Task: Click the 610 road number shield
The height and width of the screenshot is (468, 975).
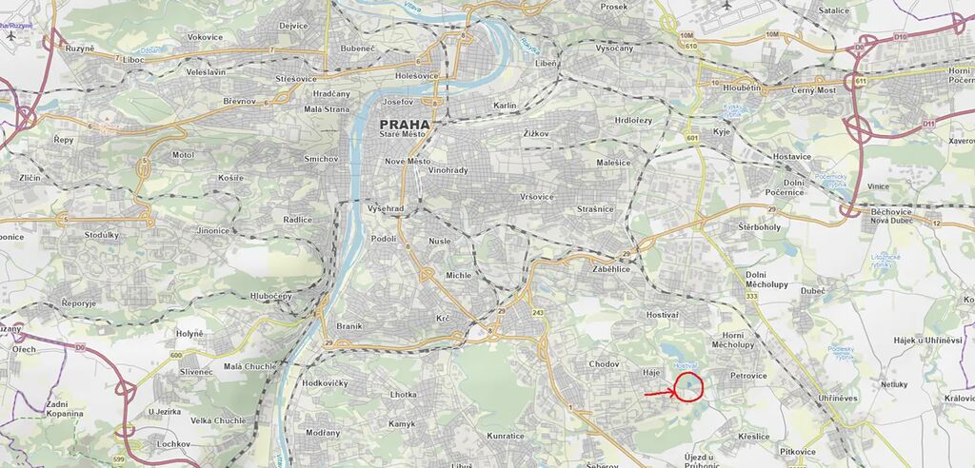Action: pyautogui.click(x=689, y=47)
